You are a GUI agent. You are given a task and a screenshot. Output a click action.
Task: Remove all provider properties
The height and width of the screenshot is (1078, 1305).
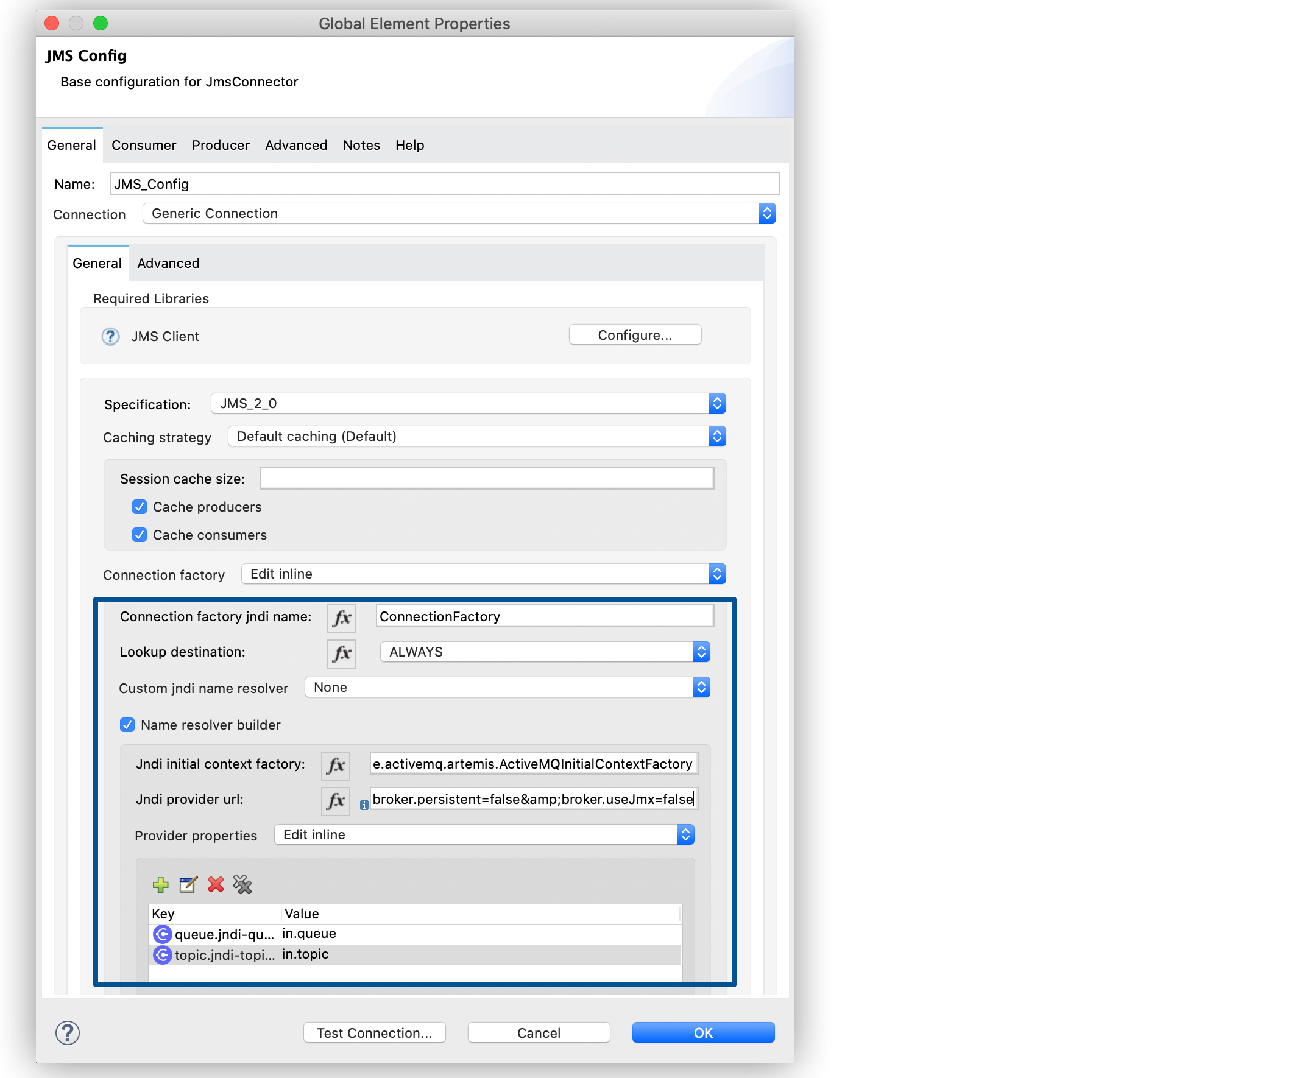(242, 884)
